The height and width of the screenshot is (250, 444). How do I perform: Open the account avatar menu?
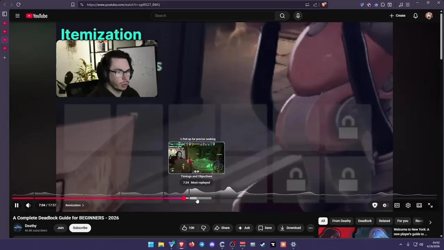[x=429, y=16]
